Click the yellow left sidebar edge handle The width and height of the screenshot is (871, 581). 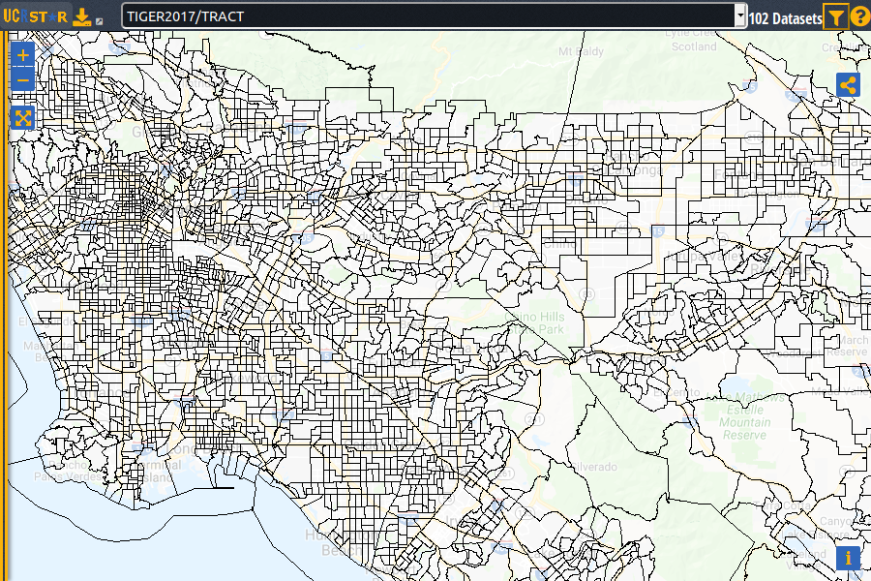3,290
